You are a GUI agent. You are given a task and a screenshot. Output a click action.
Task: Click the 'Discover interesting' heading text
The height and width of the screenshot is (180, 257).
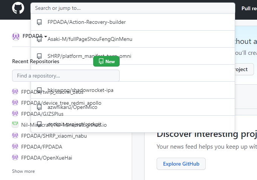click(197, 135)
